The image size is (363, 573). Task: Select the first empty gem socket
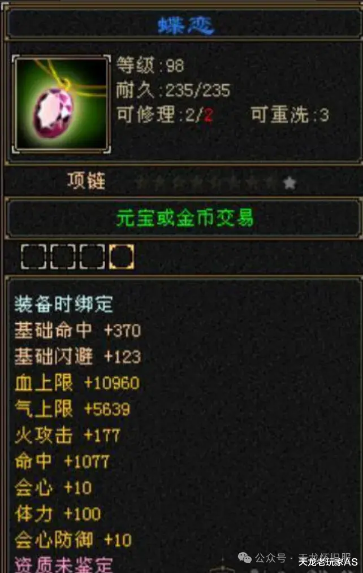33,257
